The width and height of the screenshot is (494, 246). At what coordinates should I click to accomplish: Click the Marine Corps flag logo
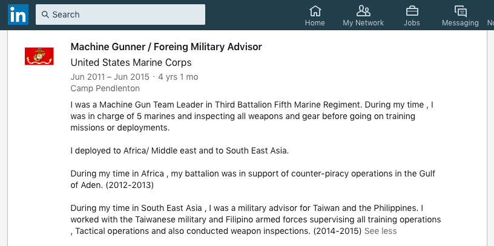point(39,57)
